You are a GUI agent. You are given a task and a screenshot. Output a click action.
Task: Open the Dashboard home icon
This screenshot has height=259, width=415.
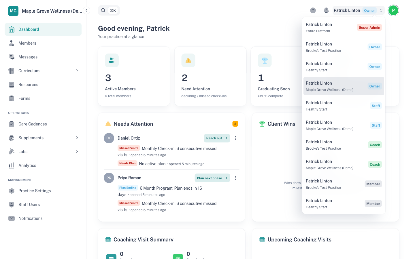tap(12, 29)
